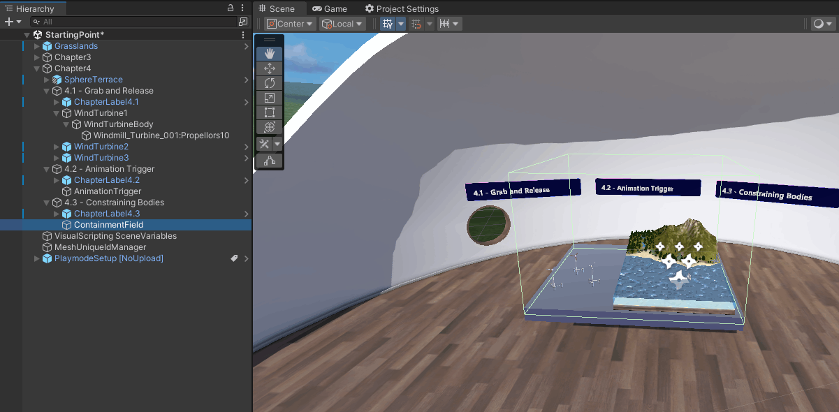
Task: Click the Grasslands prefab cube icon
Action: click(48, 46)
